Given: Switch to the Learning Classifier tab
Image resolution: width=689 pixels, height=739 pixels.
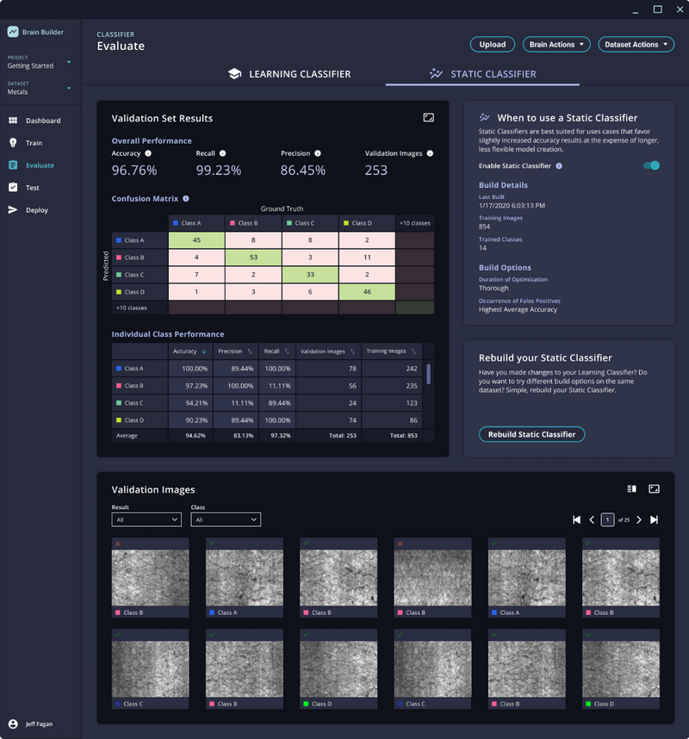Looking at the screenshot, I should point(289,74).
